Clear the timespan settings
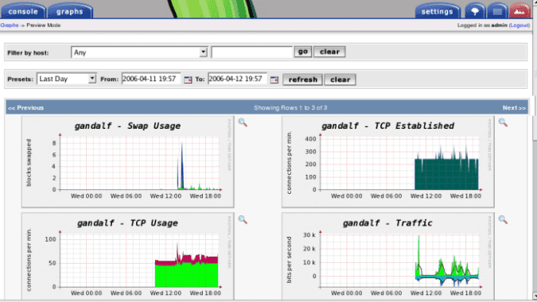 coord(340,79)
